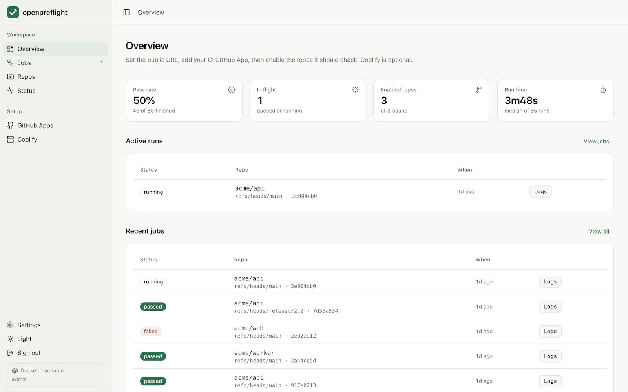628x392 pixels.
Task: Click the GitHub Apps icon in sidebar
Action: pos(11,125)
